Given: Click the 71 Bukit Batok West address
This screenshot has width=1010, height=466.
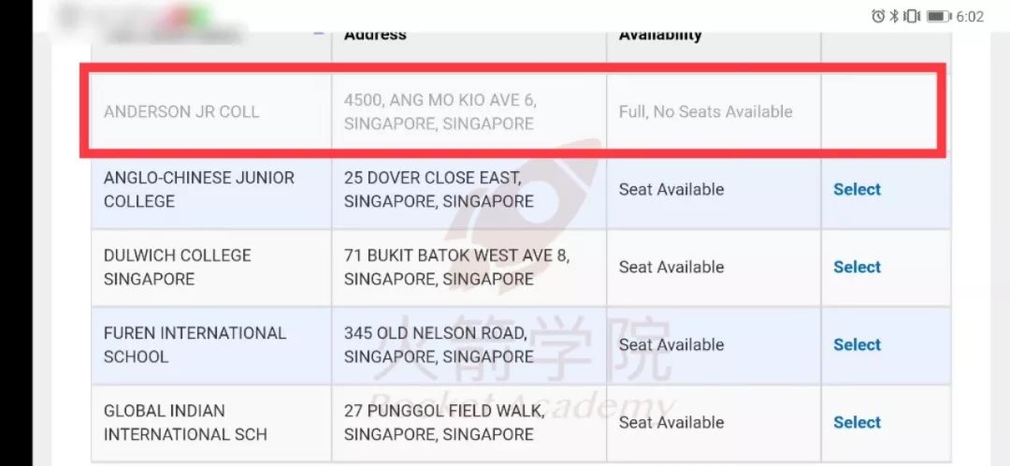Looking at the screenshot, I should [x=456, y=267].
